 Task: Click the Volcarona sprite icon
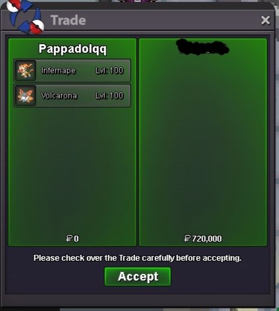(x=25, y=96)
